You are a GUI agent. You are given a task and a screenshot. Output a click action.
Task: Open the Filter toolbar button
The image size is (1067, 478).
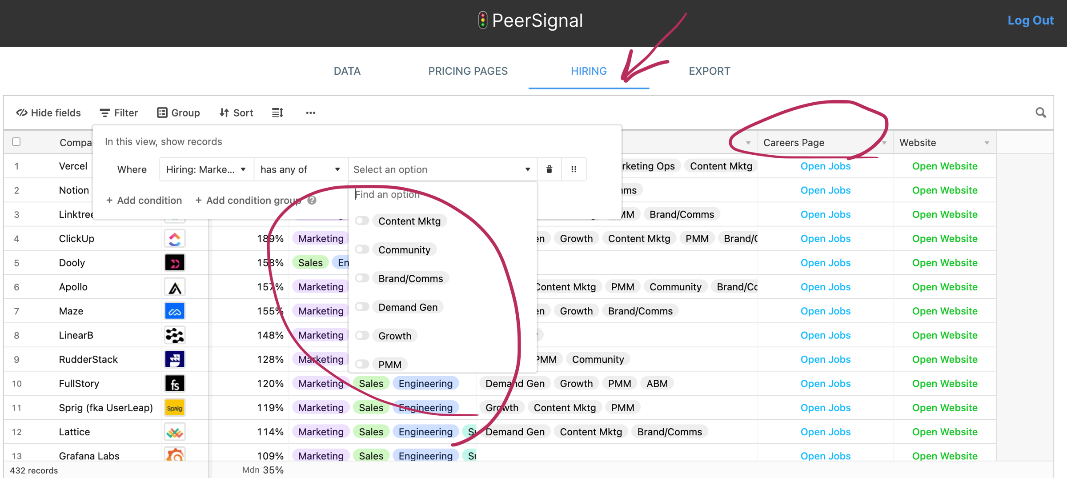119,113
